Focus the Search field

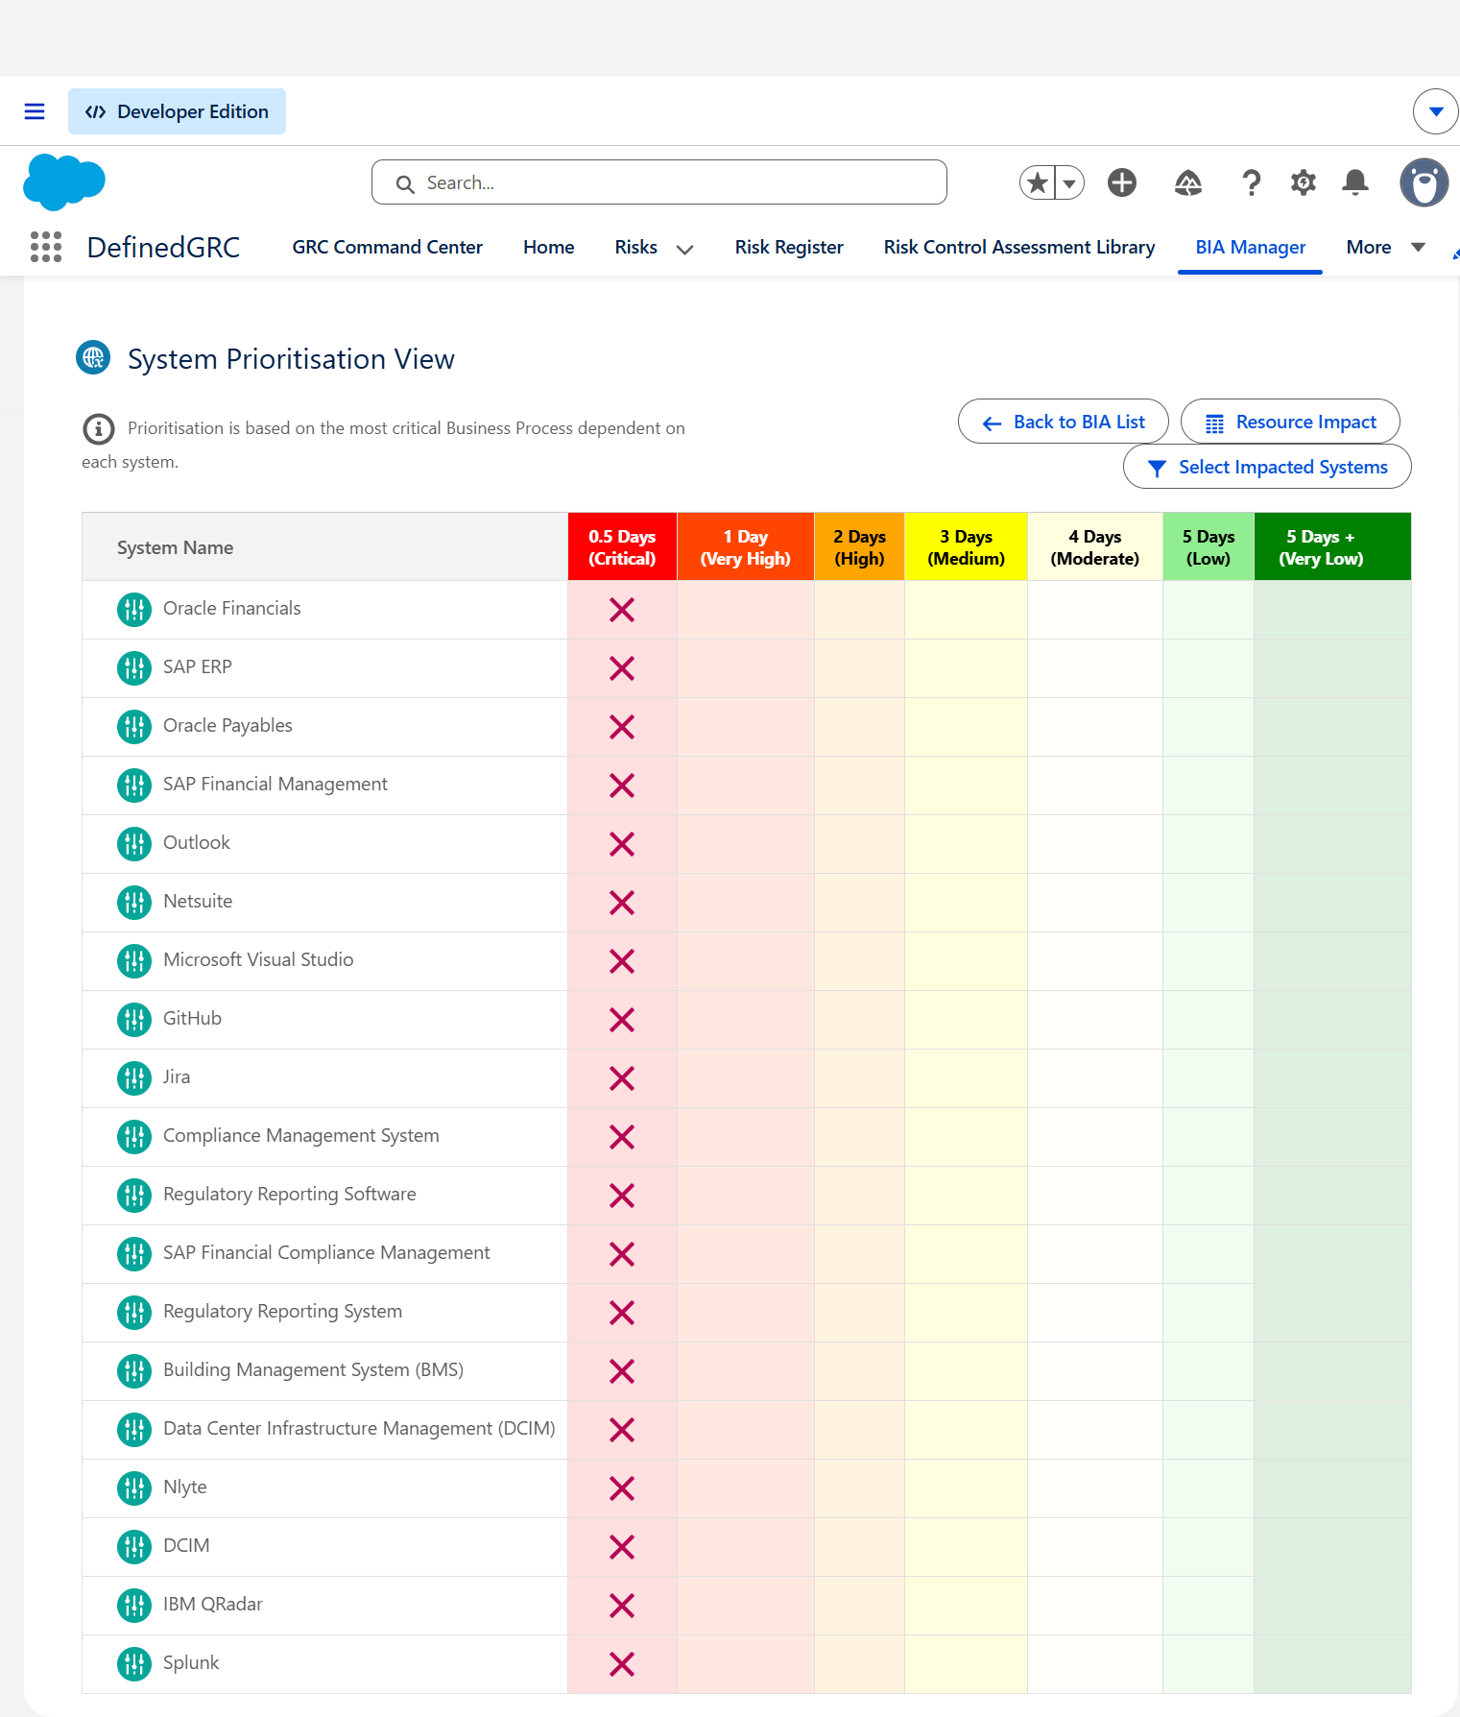(x=659, y=182)
